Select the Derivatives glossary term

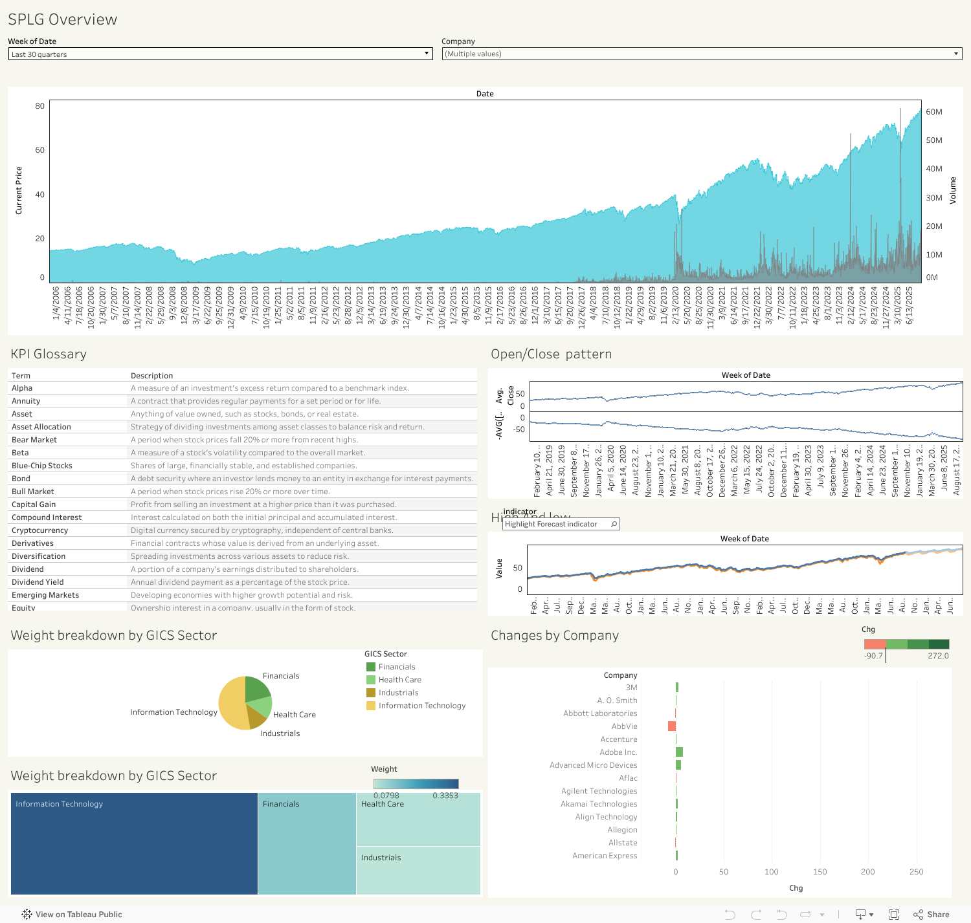tap(32, 543)
